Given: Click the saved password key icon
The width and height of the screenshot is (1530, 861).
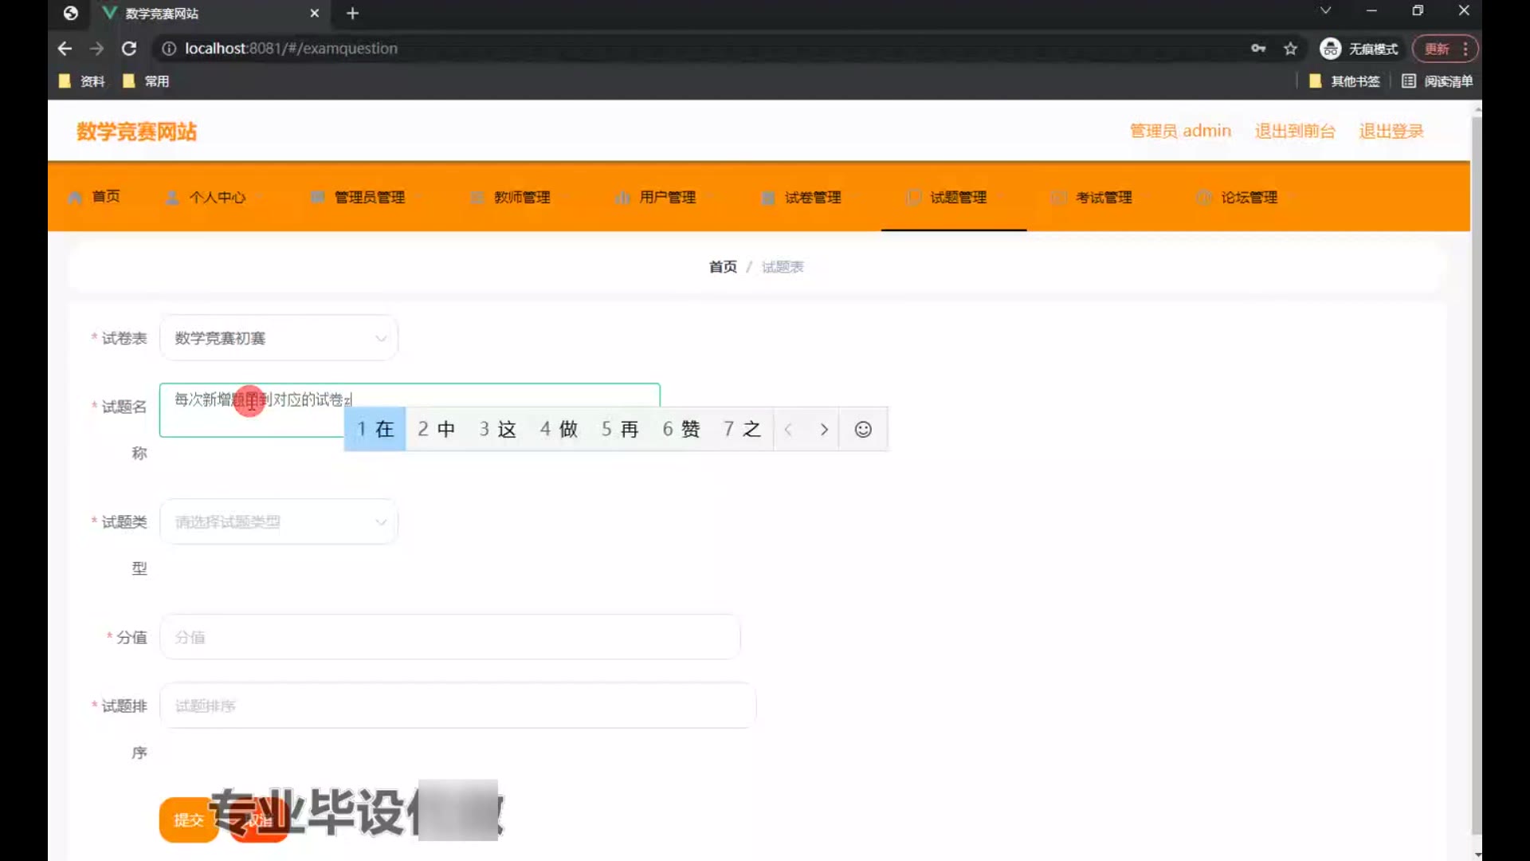Looking at the screenshot, I should click(x=1258, y=49).
